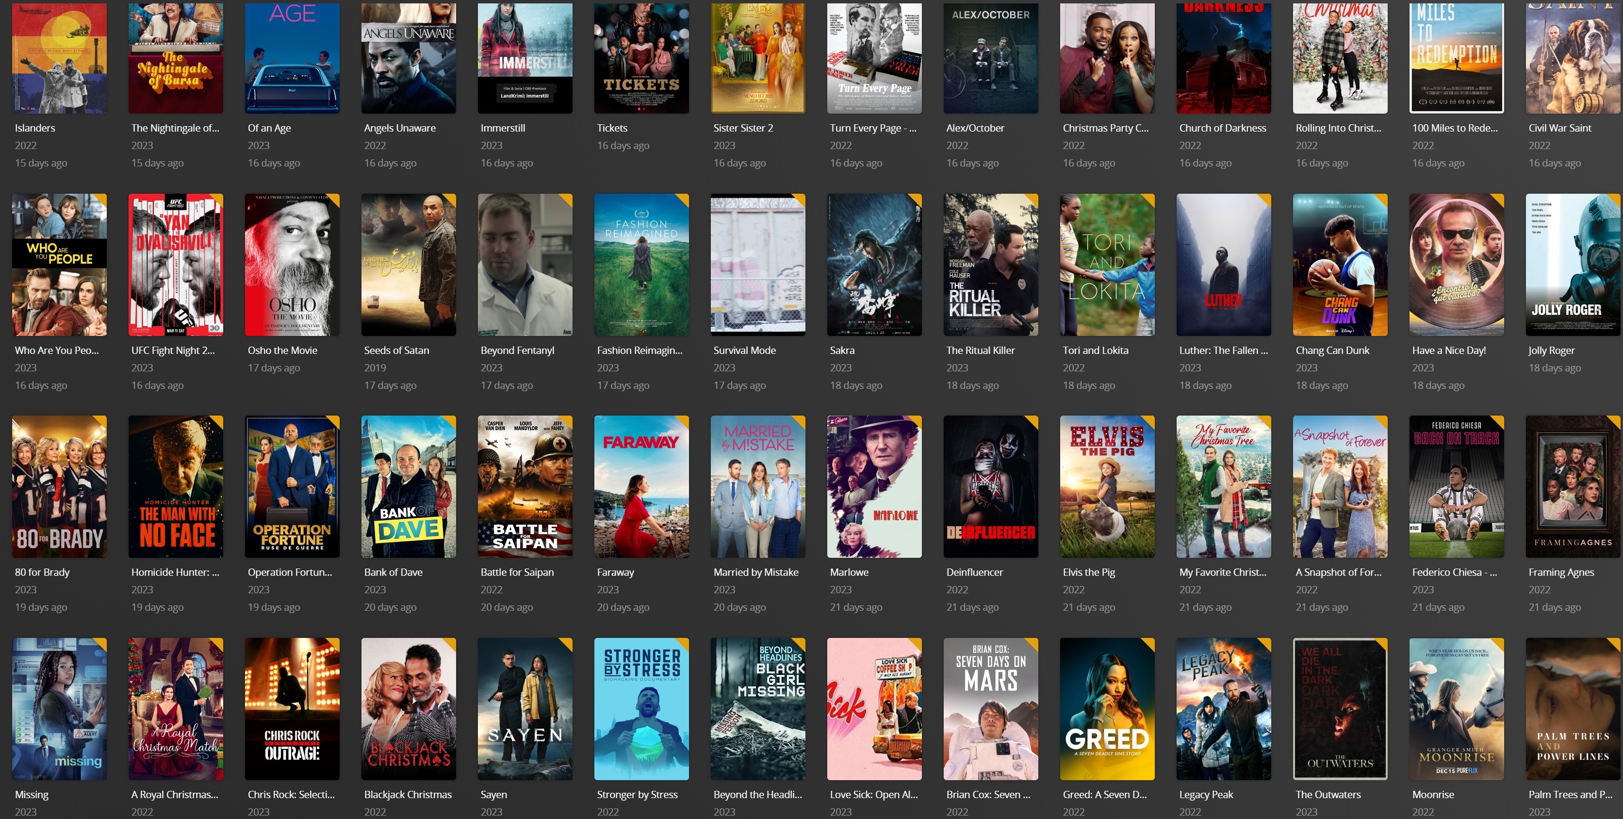Open the Operation Fortune poster
Screen dimensions: 1623x819
293,487
